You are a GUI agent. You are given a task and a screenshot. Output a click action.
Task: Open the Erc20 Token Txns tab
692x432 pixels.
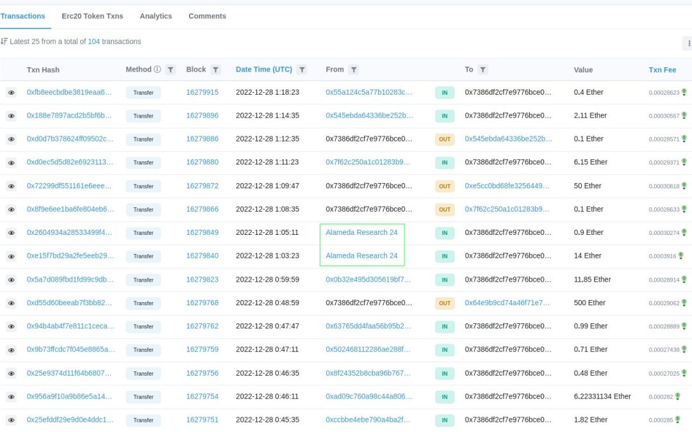(x=92, y=16)
